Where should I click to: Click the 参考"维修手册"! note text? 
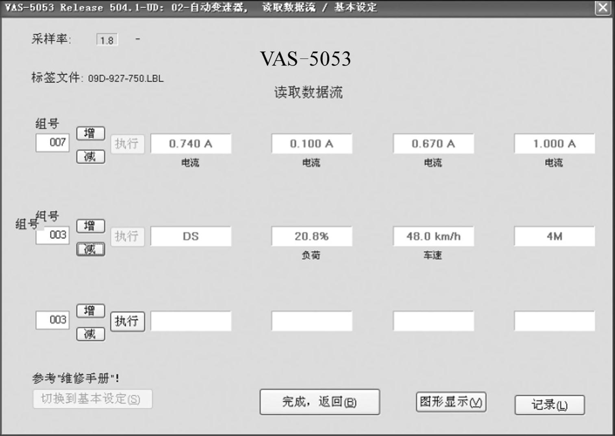click(x=76, y=379)
